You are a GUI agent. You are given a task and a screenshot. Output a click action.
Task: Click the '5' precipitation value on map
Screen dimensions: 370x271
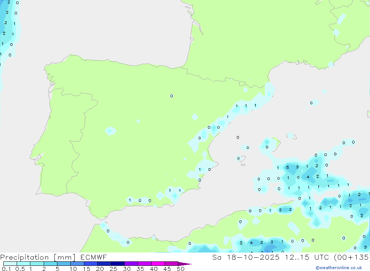pyautogui.click(x=287, y=167)
